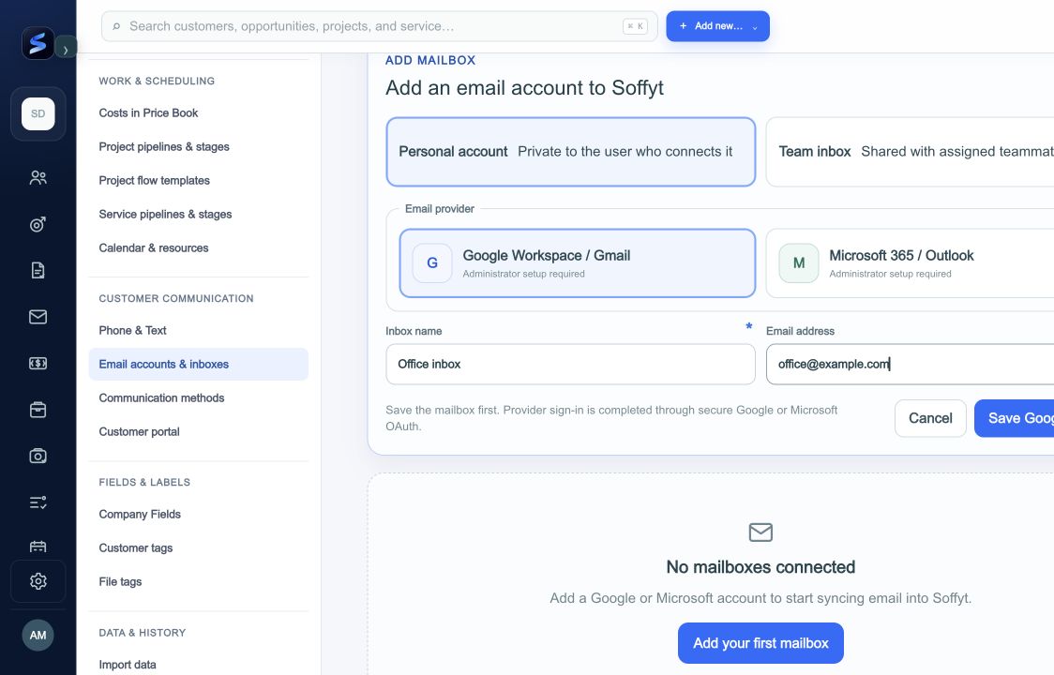Edit the Email address field
This screenshot has height=675, width=1054.
(911, 365)
